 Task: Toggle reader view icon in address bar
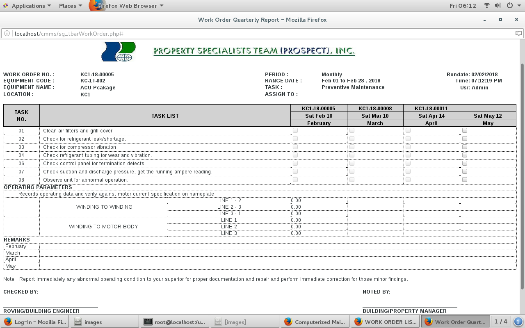pyautogui.click(x=518, y=34)
